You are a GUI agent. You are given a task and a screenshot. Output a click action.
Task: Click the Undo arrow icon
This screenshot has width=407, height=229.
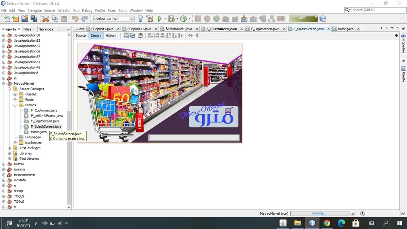(x=75, y=19)
